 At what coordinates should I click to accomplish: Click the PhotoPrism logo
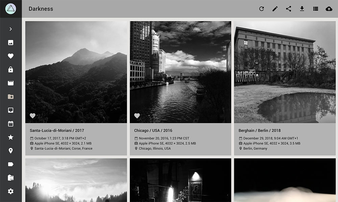pyautogui.click(x=10, y=9)
